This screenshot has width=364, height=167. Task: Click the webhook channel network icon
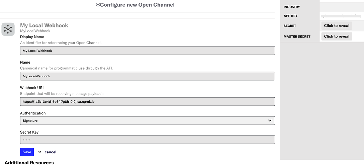point(8,29)
